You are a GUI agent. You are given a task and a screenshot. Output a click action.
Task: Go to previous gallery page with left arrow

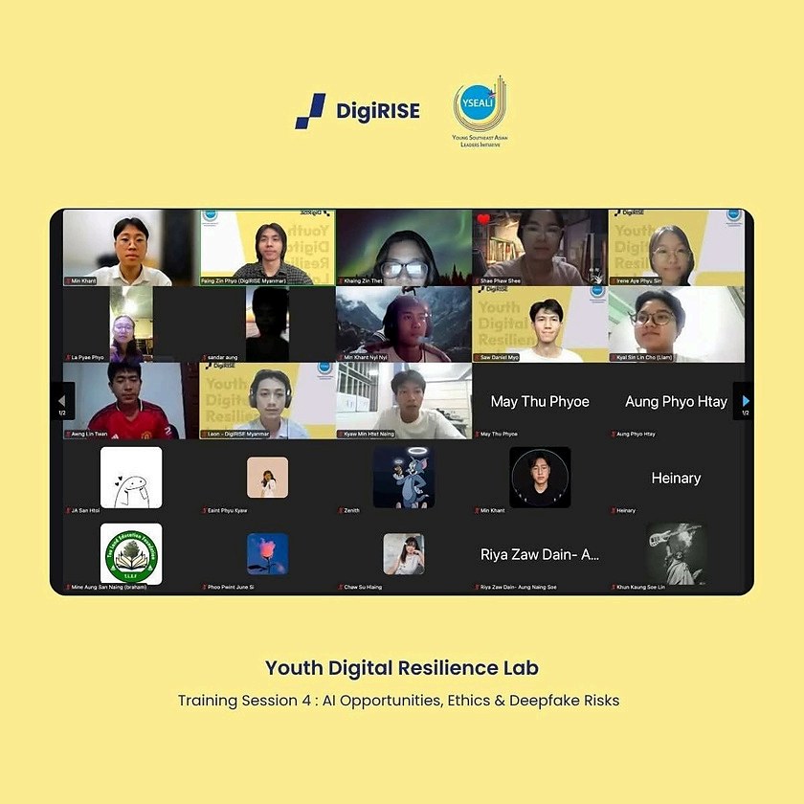pos(62,400)
